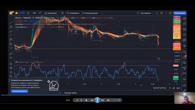The width and height of the screenshot is (195, 110).
Task: Select the Fibonacci retracement tool
Action: tap(11, 27)
